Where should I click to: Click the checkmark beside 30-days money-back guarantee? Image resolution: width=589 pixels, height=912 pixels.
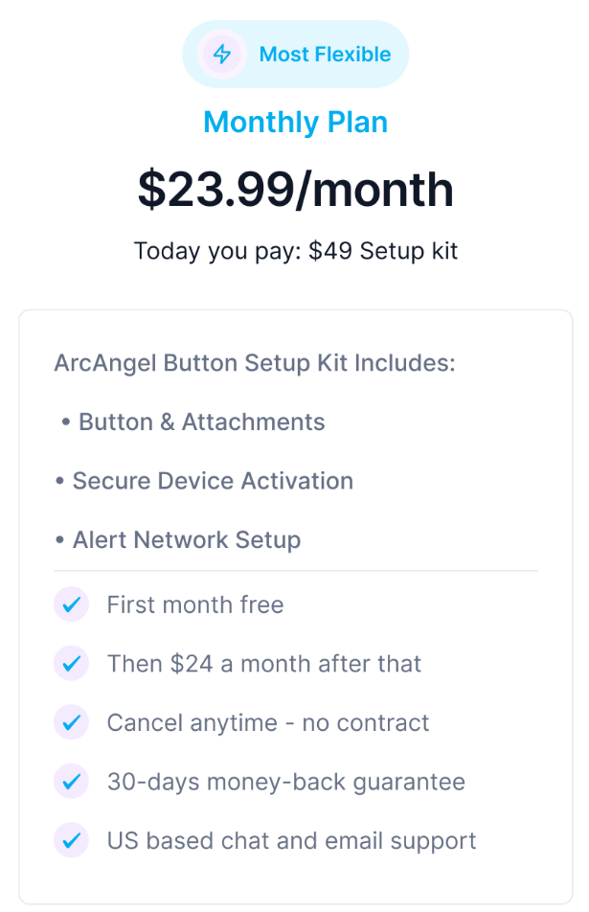pos(70,782)
